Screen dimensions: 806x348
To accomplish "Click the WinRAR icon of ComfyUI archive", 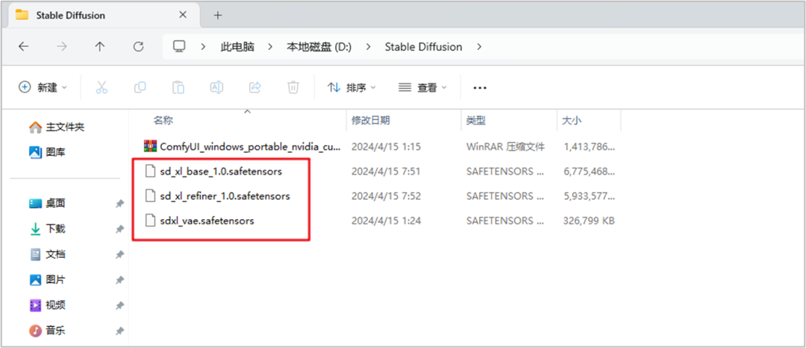I will pos(149,146).
